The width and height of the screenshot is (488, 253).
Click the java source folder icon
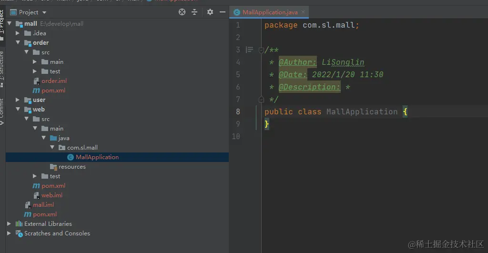coord(53,138)
